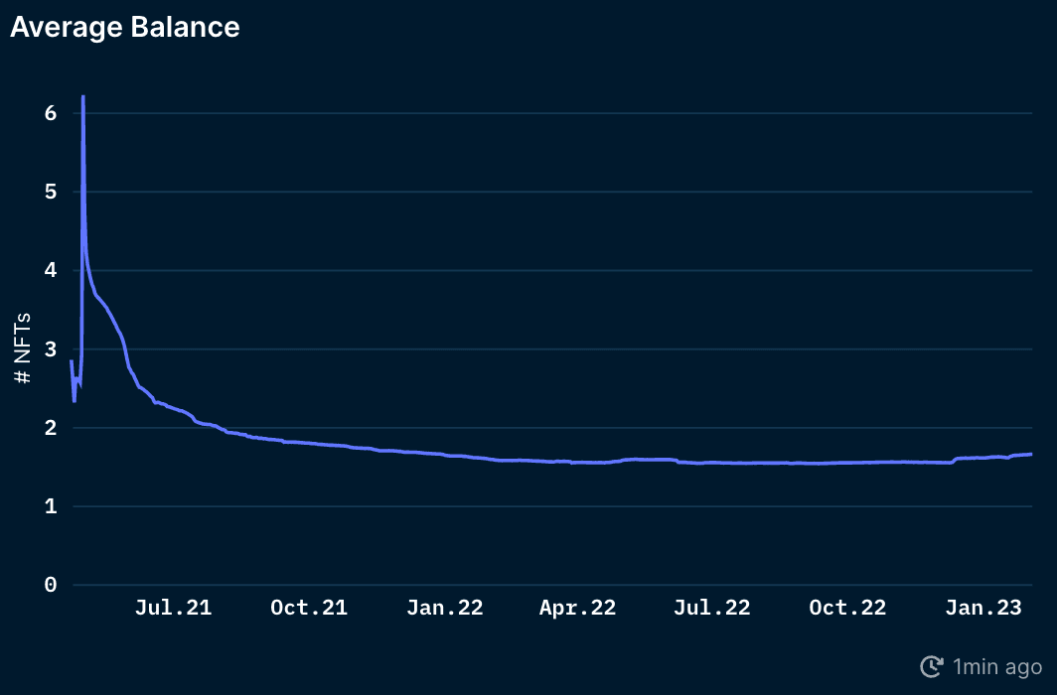Image resolution: width=1057 pixels, height=695 pixels.
Task: Click the 'Apr.22' x-axis label
Action: [578, 608]
